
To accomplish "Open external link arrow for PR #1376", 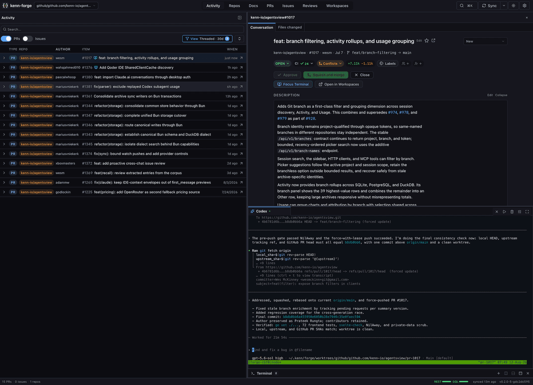I will (242, 67).
